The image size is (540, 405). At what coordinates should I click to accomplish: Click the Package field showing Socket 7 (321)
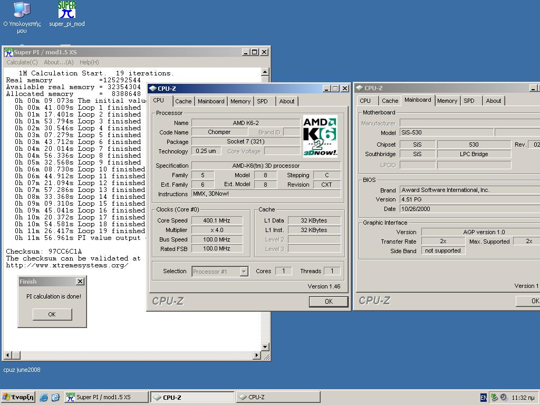pos(246,141)
